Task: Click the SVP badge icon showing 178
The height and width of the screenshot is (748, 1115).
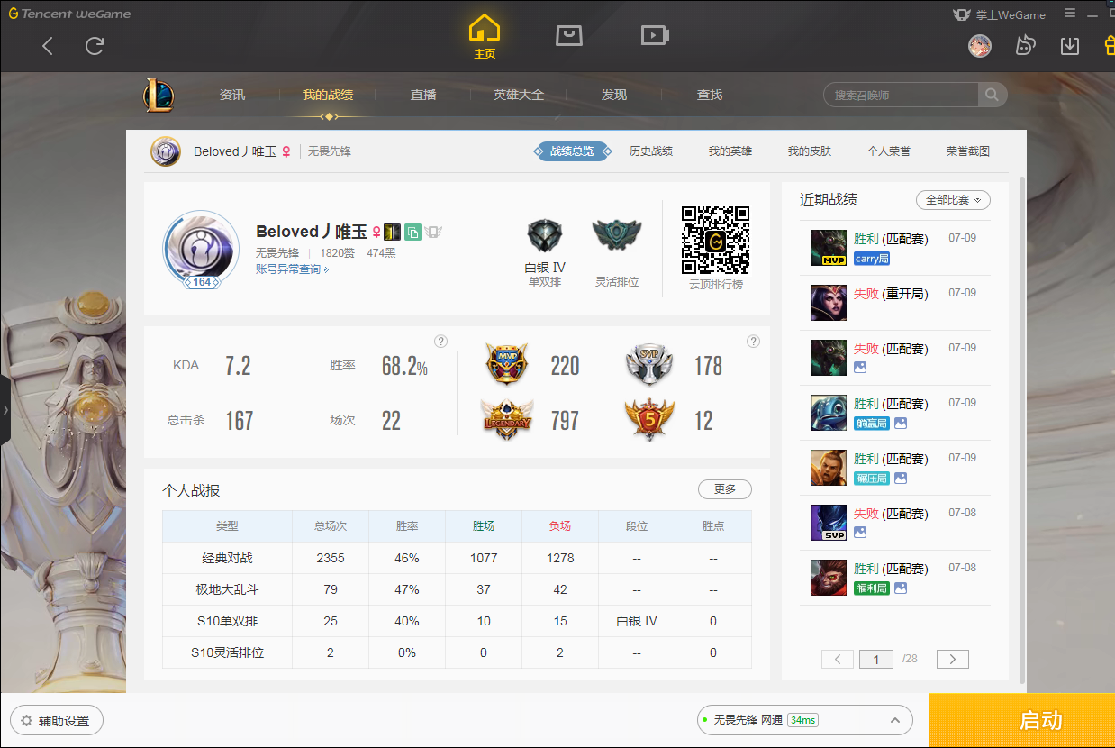Action: [649, 365]
